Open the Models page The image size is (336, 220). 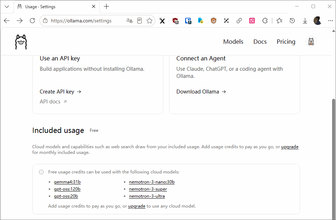(233, 42)
